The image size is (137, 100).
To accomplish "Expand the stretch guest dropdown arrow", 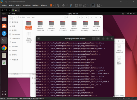I will pyautogui.click(x=101, y=5).
